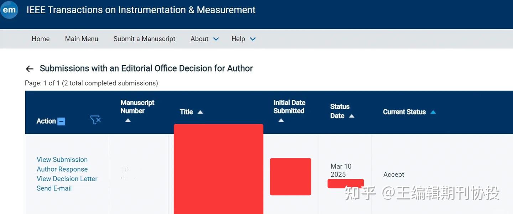Click the Editorial Manager 'em' logo

click(x=9, y=10)
